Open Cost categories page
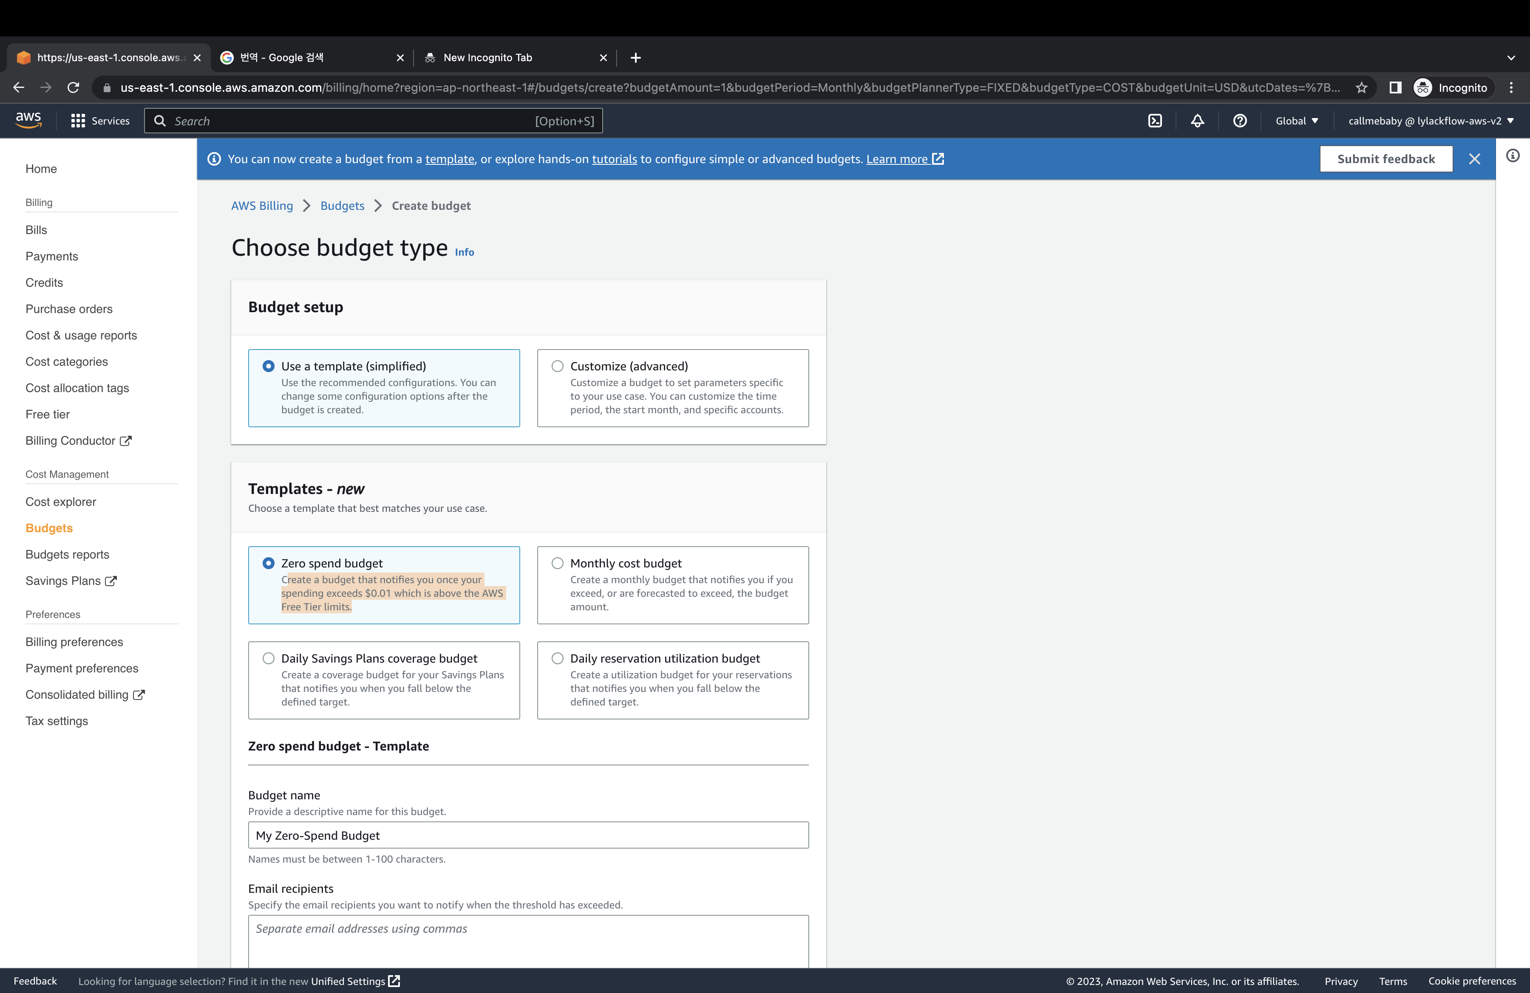The height and width of the screenshot is (993, 1530). 67,361
